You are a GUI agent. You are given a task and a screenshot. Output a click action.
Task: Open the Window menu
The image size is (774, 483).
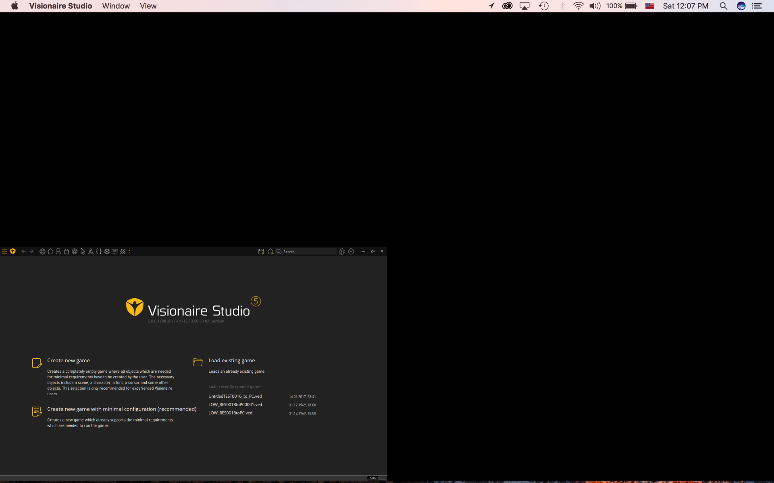116,6
